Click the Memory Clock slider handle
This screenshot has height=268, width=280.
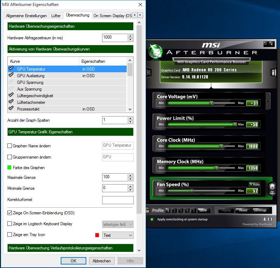click(x=216, y=168)
